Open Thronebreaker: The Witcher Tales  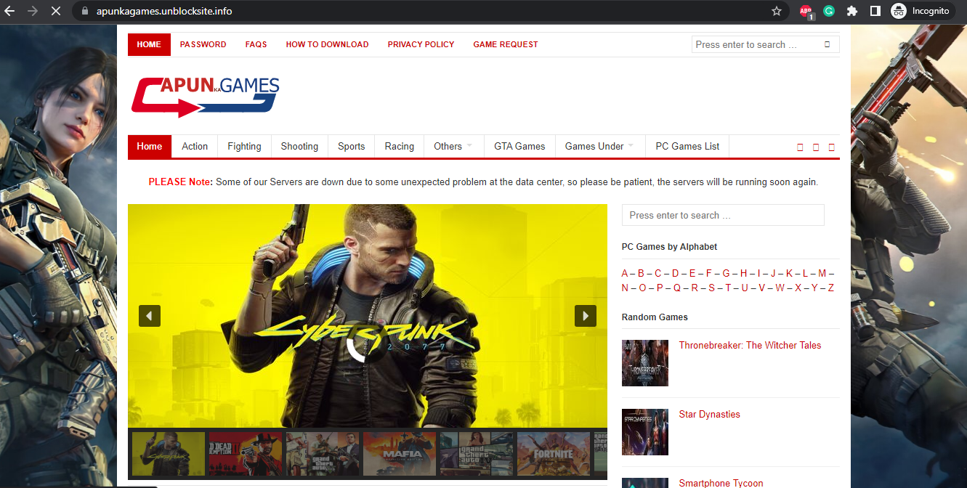(x=750, y=345)
